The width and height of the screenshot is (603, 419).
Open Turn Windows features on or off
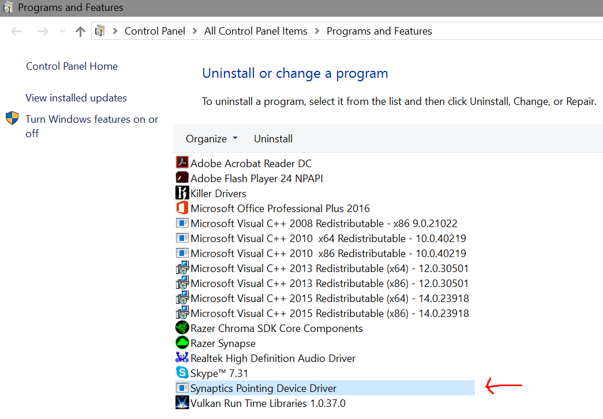[x=92, y=126]
